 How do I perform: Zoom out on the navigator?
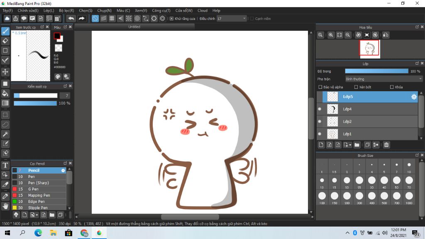click(x=348, y=35)
